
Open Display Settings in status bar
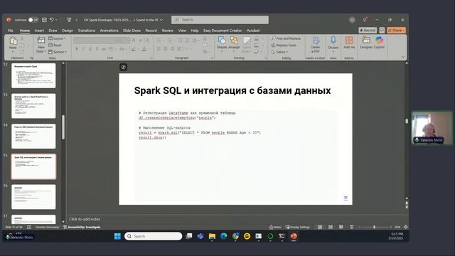[298, 227]
